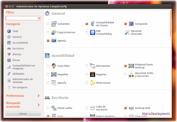Image resolution: width=177 pixels, height=122 pixels.
Task: Click the General section gear icon
Action: click(47, 13)
